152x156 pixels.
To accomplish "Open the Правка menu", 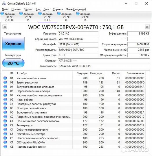I will [x=16, y=9].
